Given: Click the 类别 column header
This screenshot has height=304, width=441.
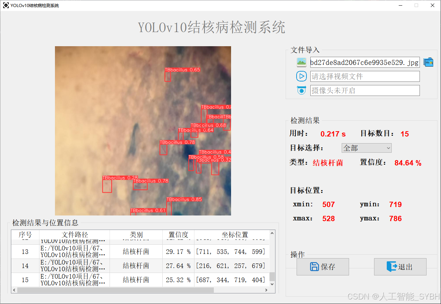Looking at the screenshot, I should point(136,235).
